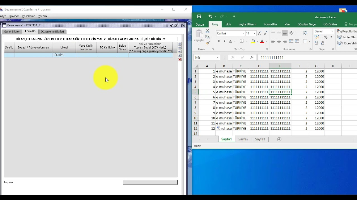Switch to the Genel Bilgiler tab
The height and width of the screenshot is (200, 357).
point(12,32)
